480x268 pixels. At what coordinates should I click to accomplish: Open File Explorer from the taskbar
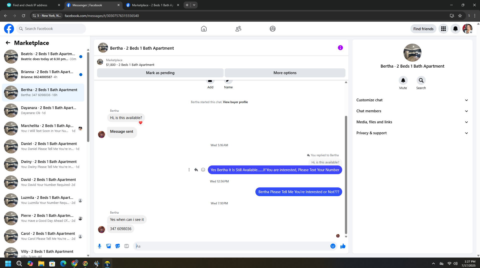41,264
